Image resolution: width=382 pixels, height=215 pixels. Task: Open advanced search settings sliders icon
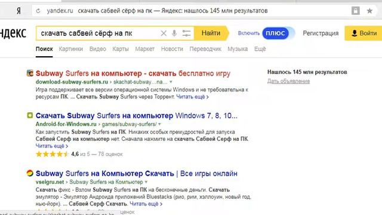[x=186, y=33]
